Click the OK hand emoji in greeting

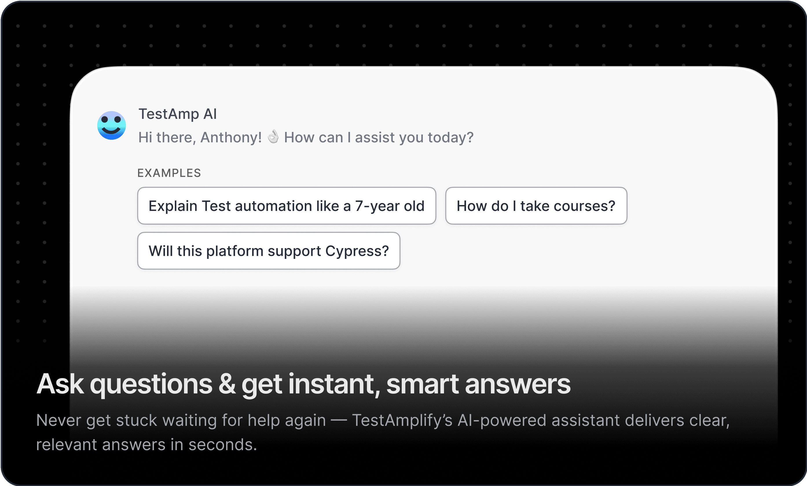(273, 137)
